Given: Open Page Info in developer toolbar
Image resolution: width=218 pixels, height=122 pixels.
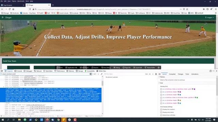Looking at the screenshot, I should pos(126,67).
